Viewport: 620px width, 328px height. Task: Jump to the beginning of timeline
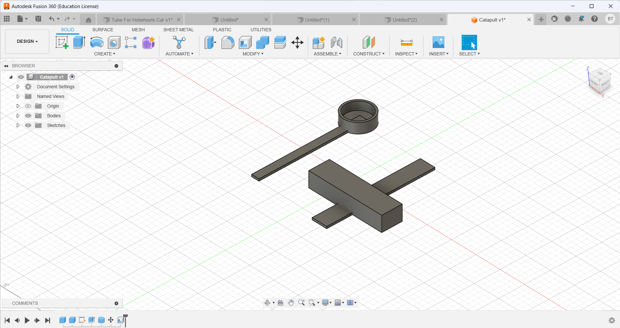coord(7,320)
